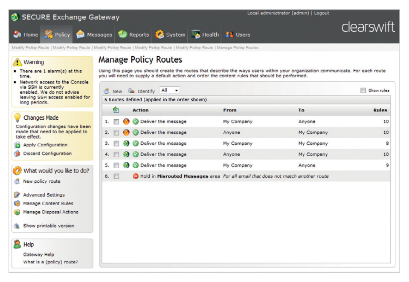Click the Manage Content Rules icon

pos(17,203)
